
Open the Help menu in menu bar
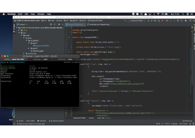tap(49, 14)
